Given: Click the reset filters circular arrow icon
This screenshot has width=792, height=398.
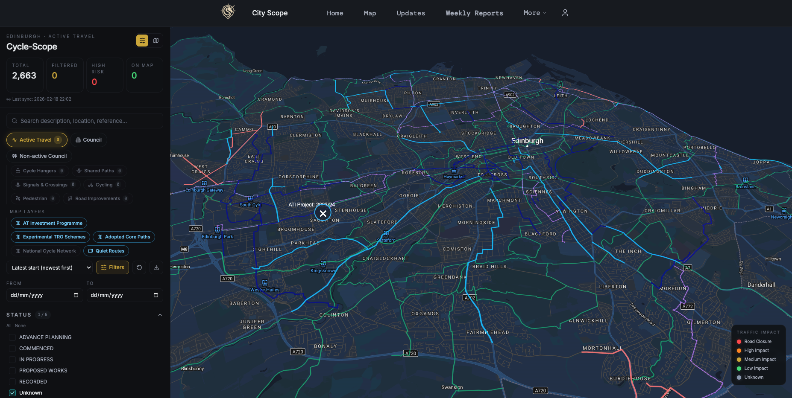Looking at the screenshot, I should pyautogui.click(x=139, y=267).
